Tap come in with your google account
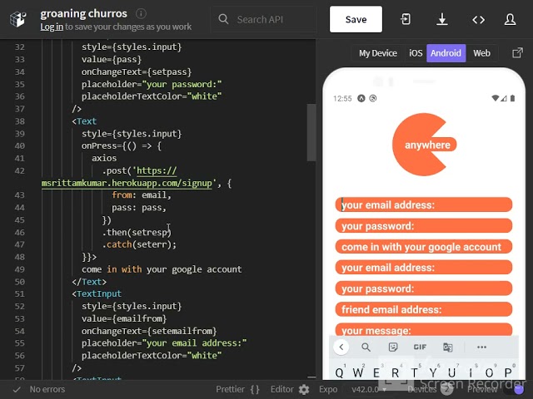The image size is (533, 399). (x=424, y=247)
